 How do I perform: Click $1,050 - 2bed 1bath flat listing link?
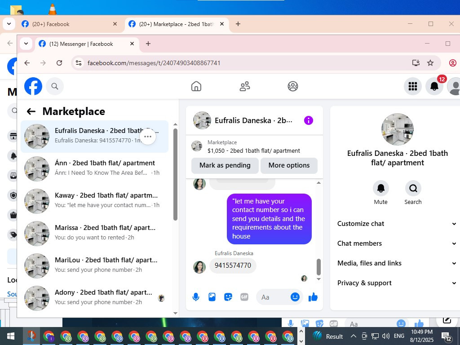coord(254,151)
